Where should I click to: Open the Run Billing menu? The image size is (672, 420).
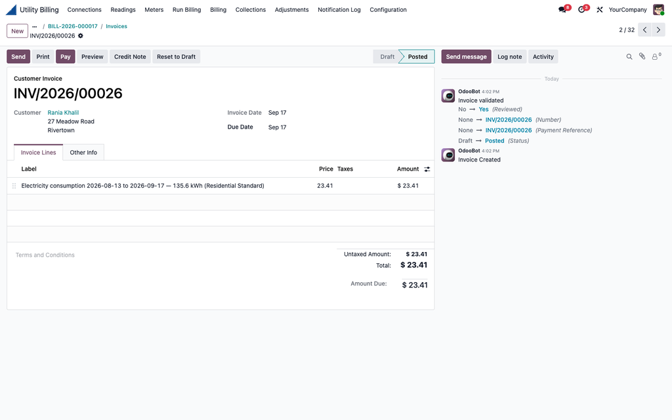pyautogui.click(x=186, y=9)
